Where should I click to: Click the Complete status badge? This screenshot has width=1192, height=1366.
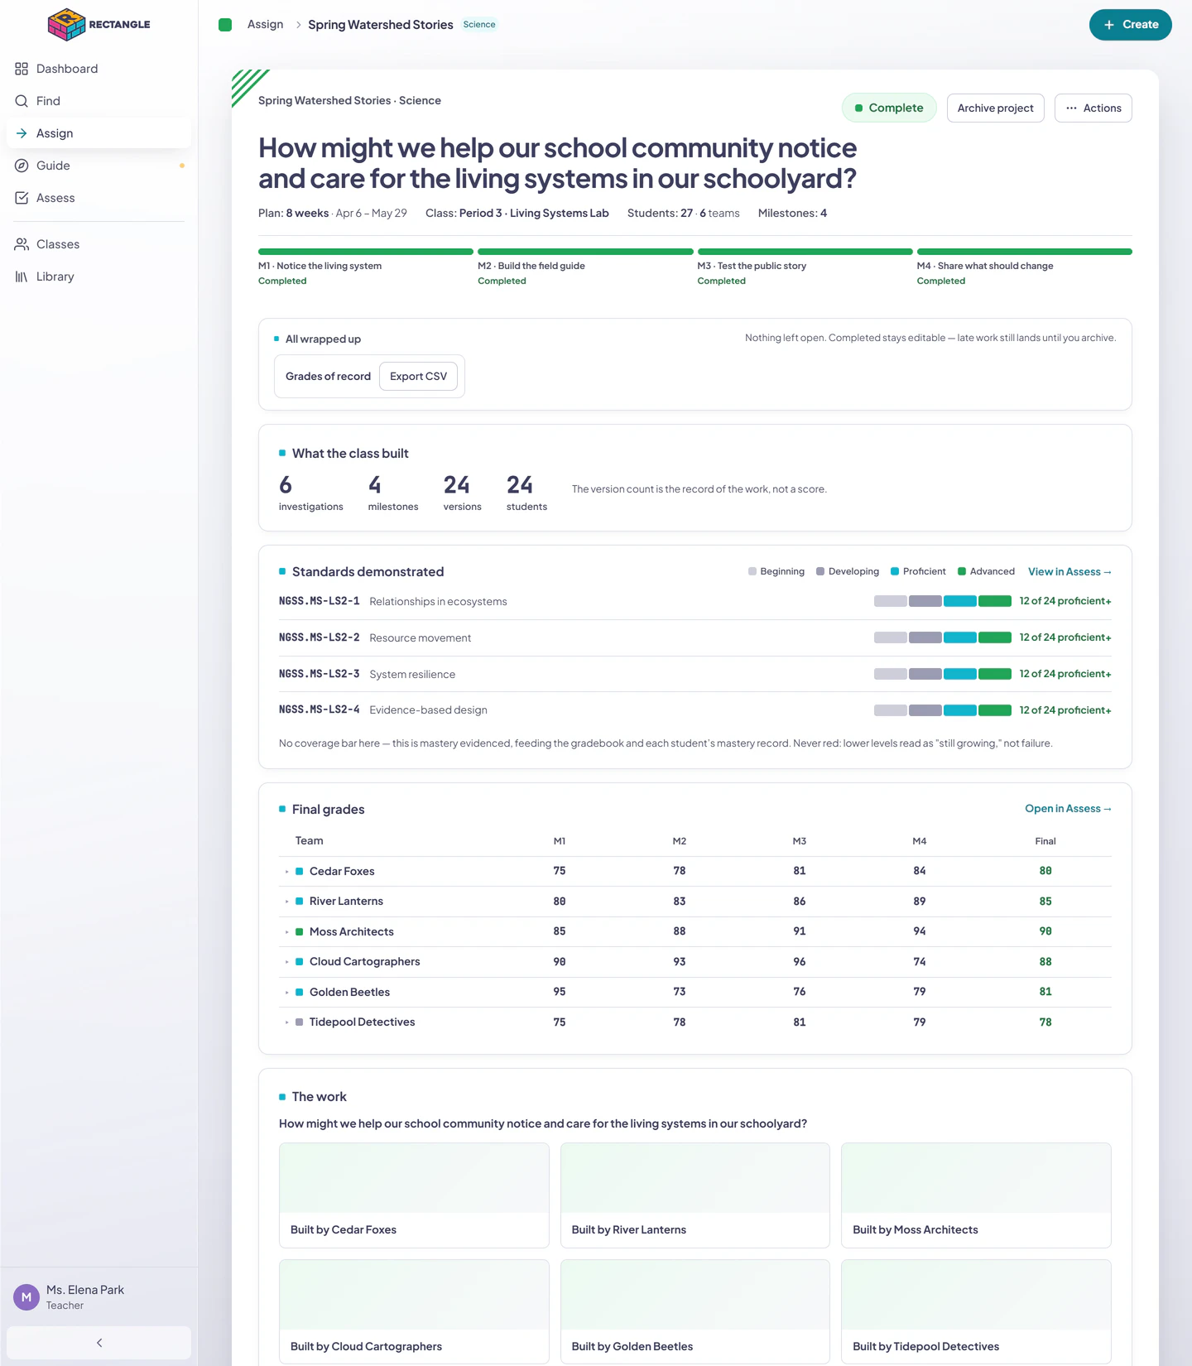pyautogui.click(x=889, y=108)
